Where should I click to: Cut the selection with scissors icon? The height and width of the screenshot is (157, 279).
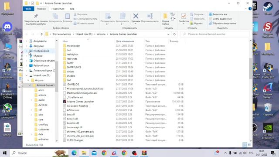(80, 14)
